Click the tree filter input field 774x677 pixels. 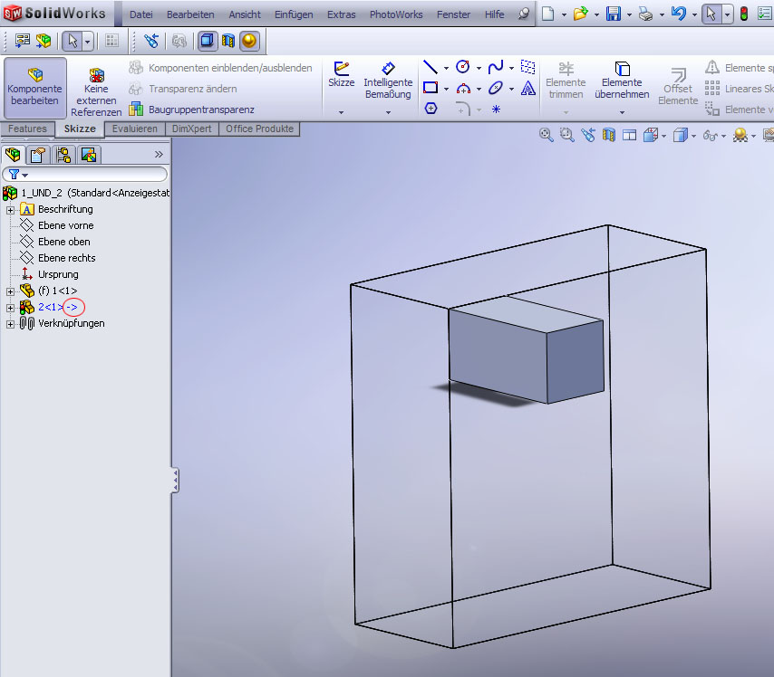point(85,174)
